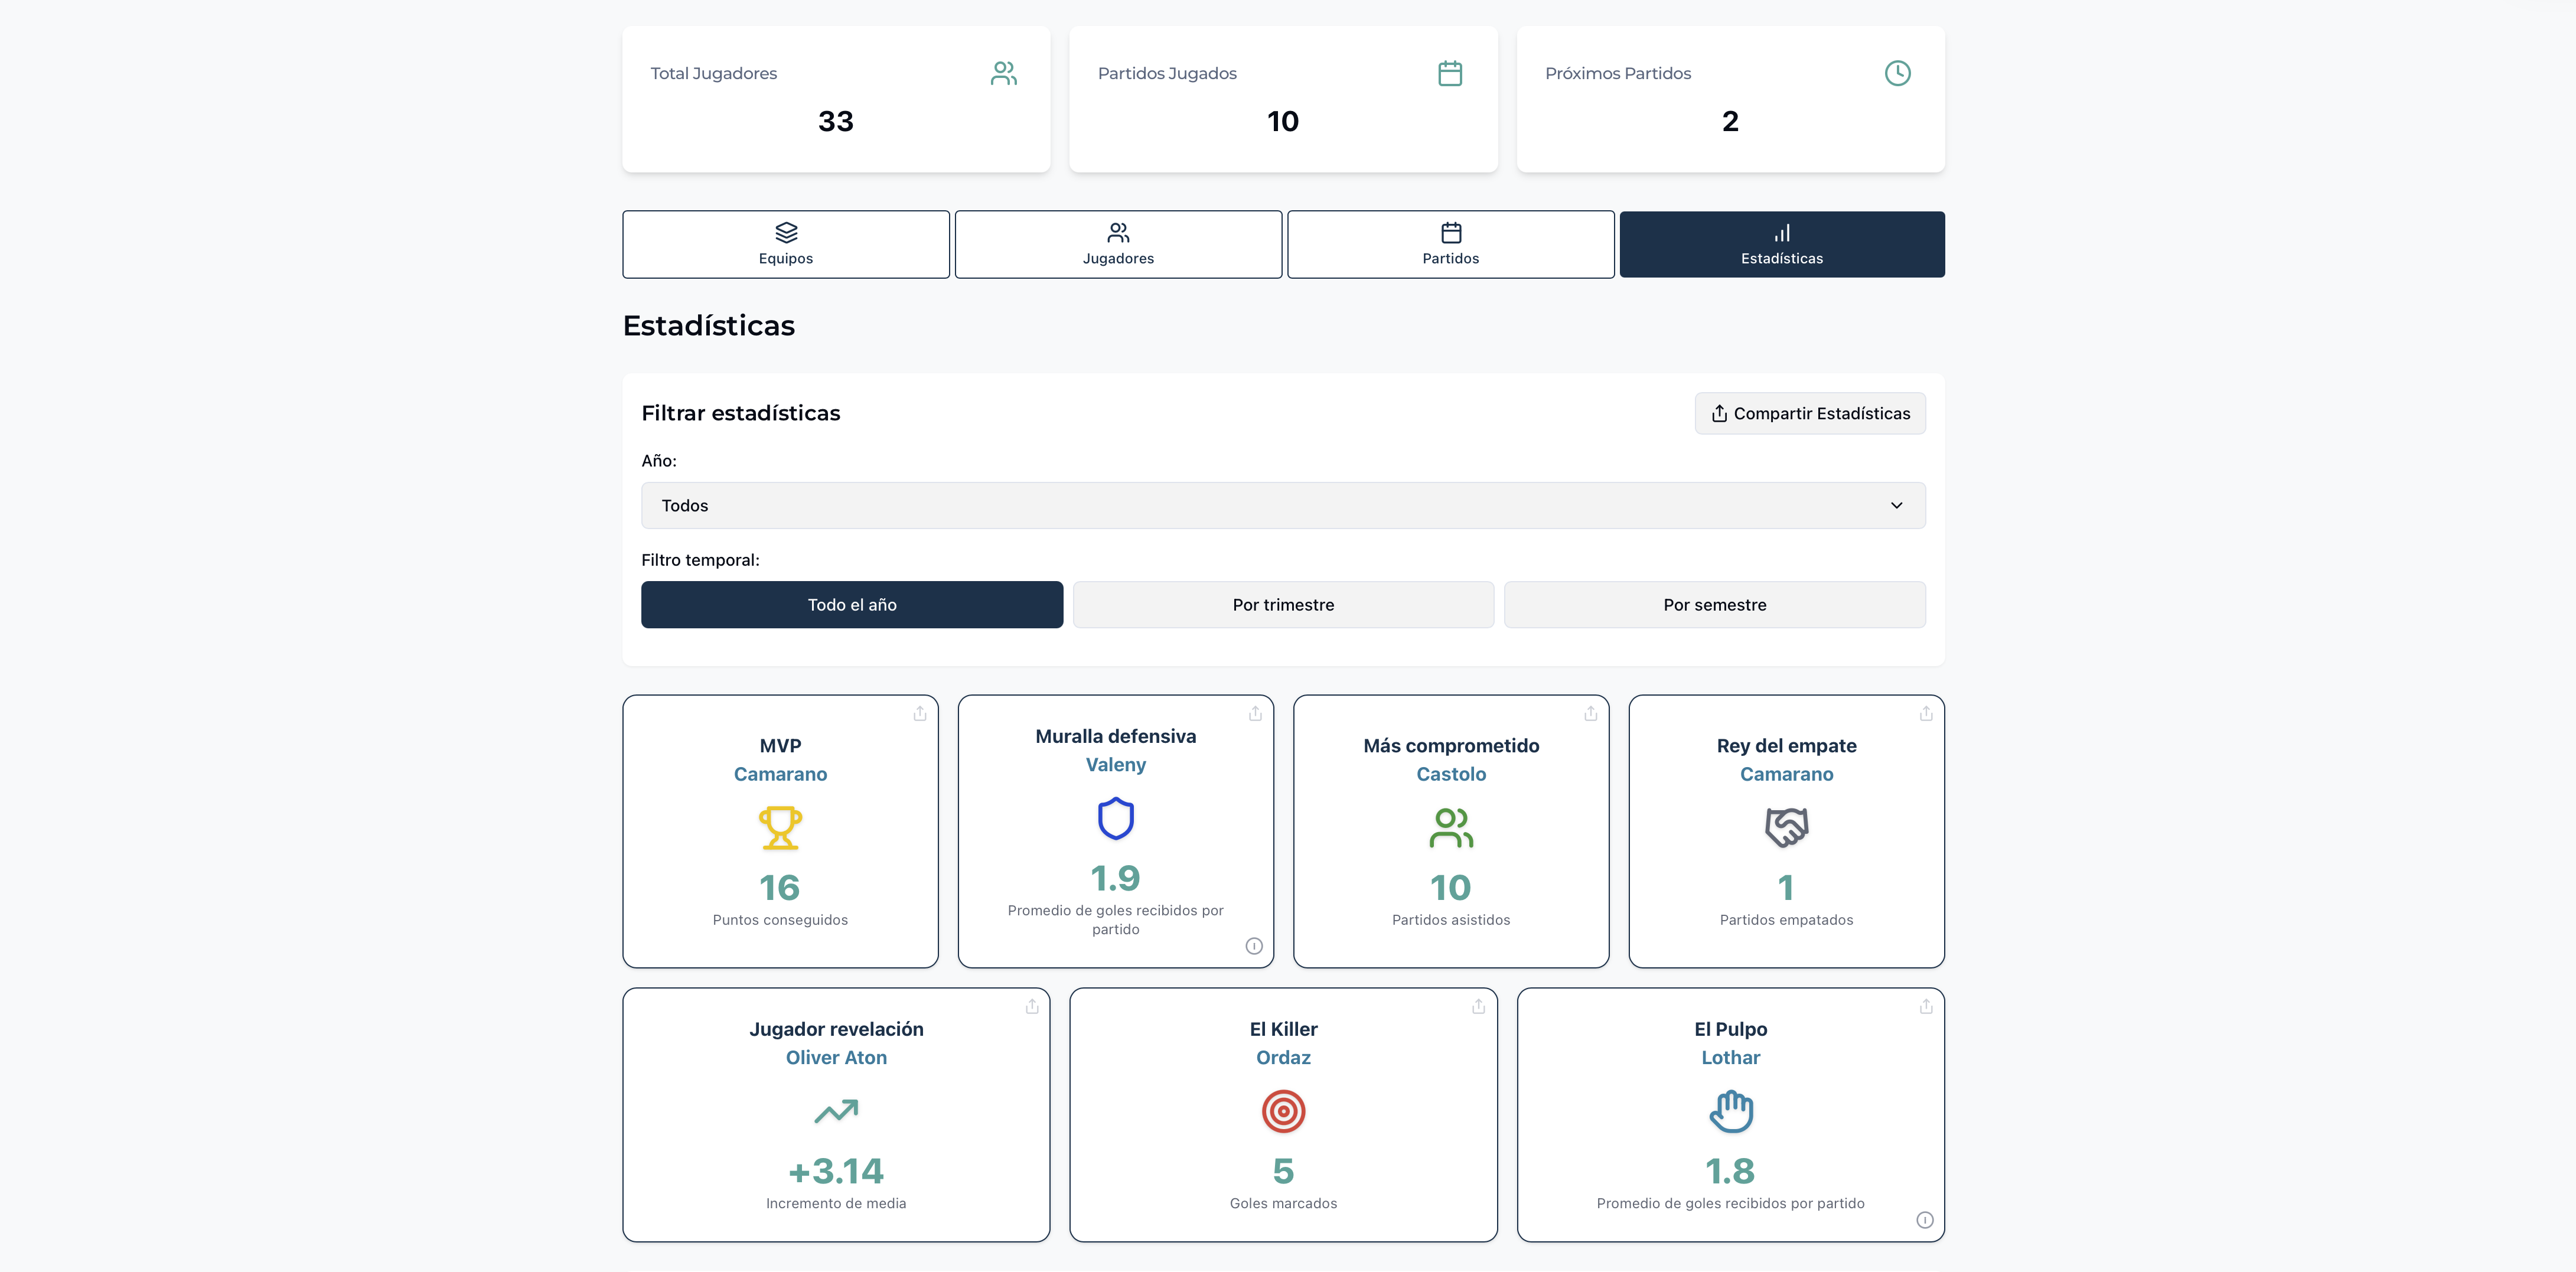Go to the Jugadores tab
The width and height of the screenshot is (2576, 1272).
click(x=1118, y=245)
